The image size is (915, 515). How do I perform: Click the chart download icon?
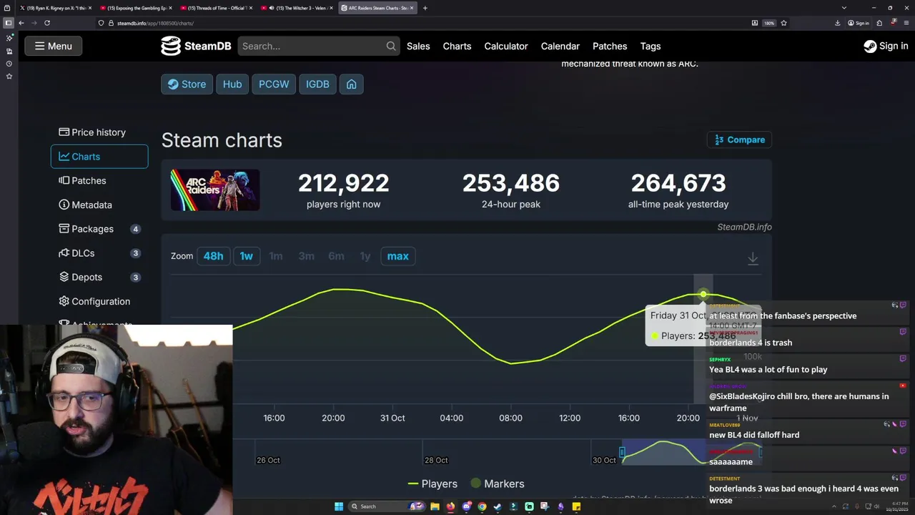click(x=753, y=258)
